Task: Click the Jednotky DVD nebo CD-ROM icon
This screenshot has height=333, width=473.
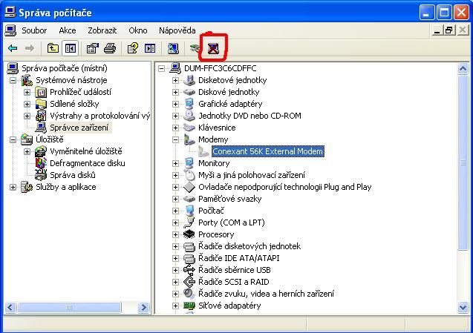Action: 189,116
